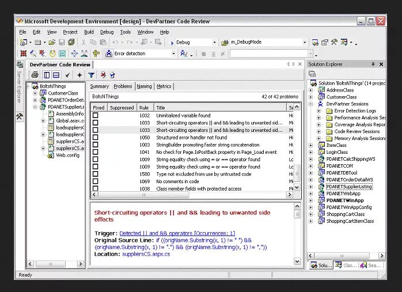The height and width of the screenshot is (292, 402).
Task: Check Fixed box for rule 1041 IsPostBack
Action: [x=96, y=152]
